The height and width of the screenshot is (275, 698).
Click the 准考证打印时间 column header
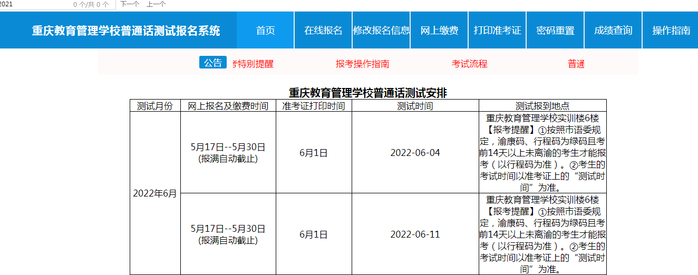(314, 105)
